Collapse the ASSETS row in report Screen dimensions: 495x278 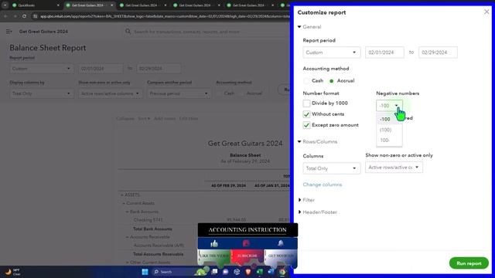click(x=122, y=195)
